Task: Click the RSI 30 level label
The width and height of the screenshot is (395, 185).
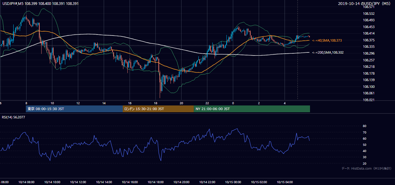Action: coord(364,157)
